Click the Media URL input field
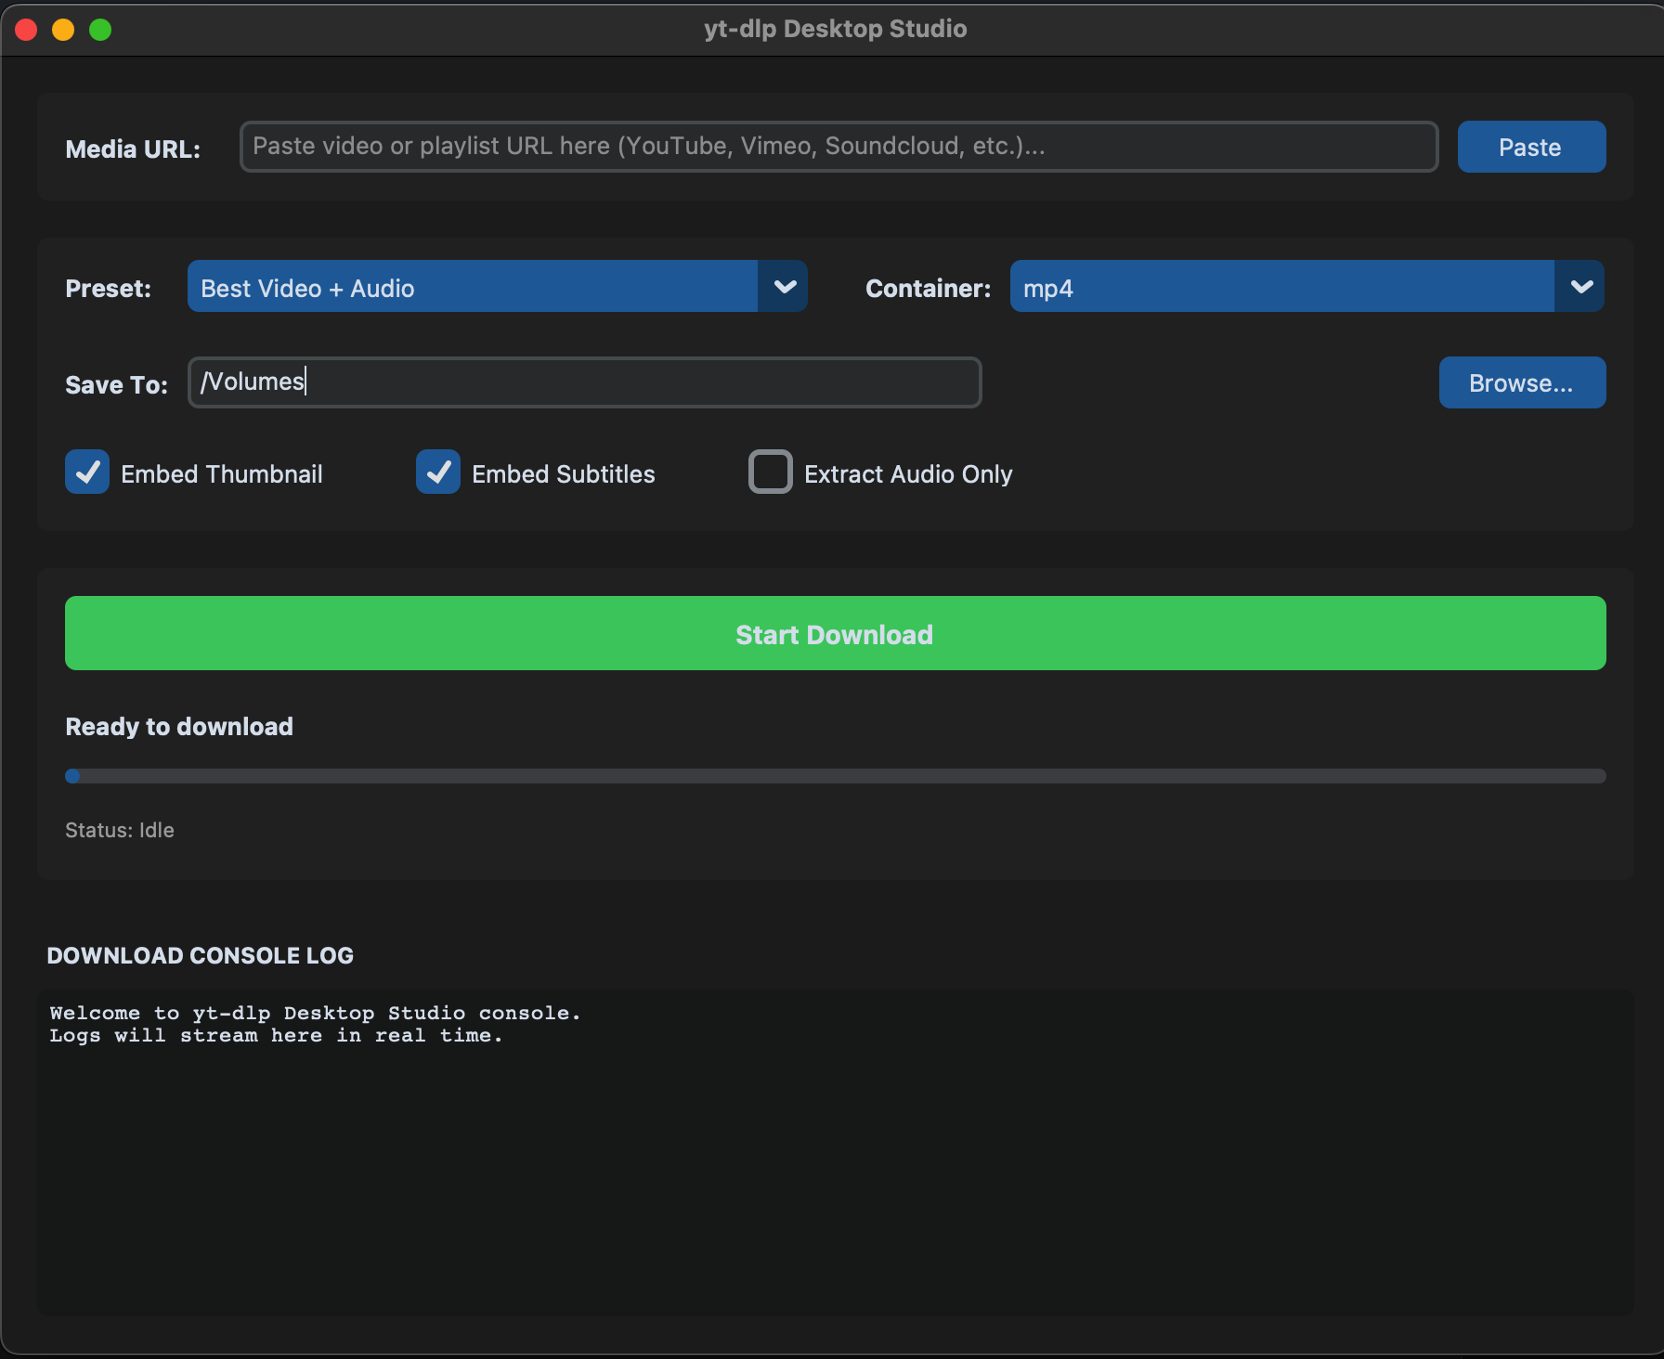 [x=838, y=147]
